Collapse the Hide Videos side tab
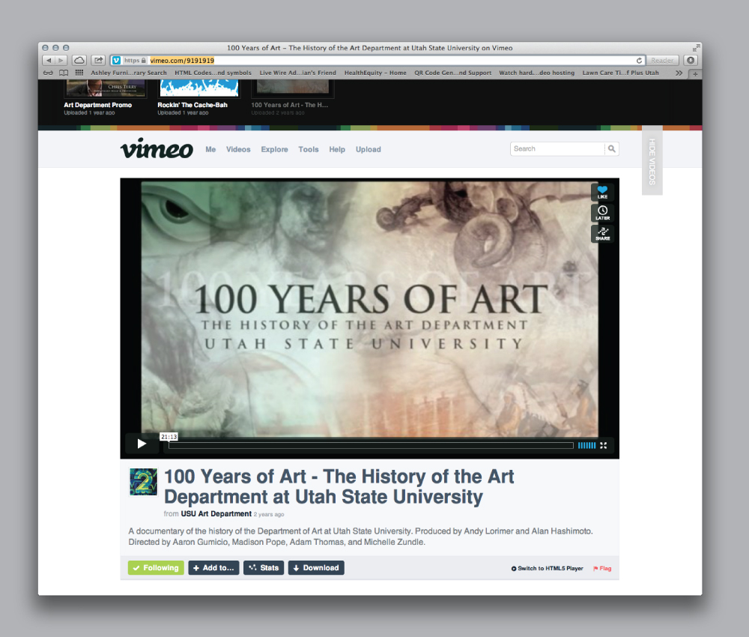749x637 pixels. pyautogui.click(x=652, y=161)
